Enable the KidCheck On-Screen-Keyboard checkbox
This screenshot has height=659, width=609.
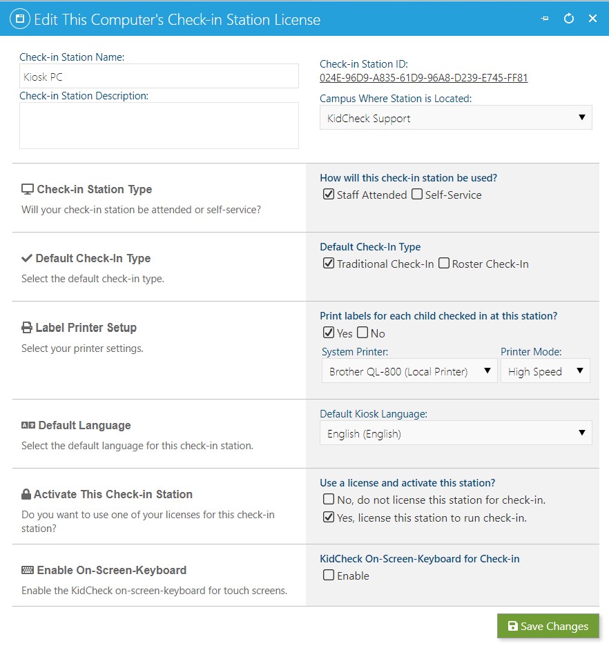tap(329, 575)
